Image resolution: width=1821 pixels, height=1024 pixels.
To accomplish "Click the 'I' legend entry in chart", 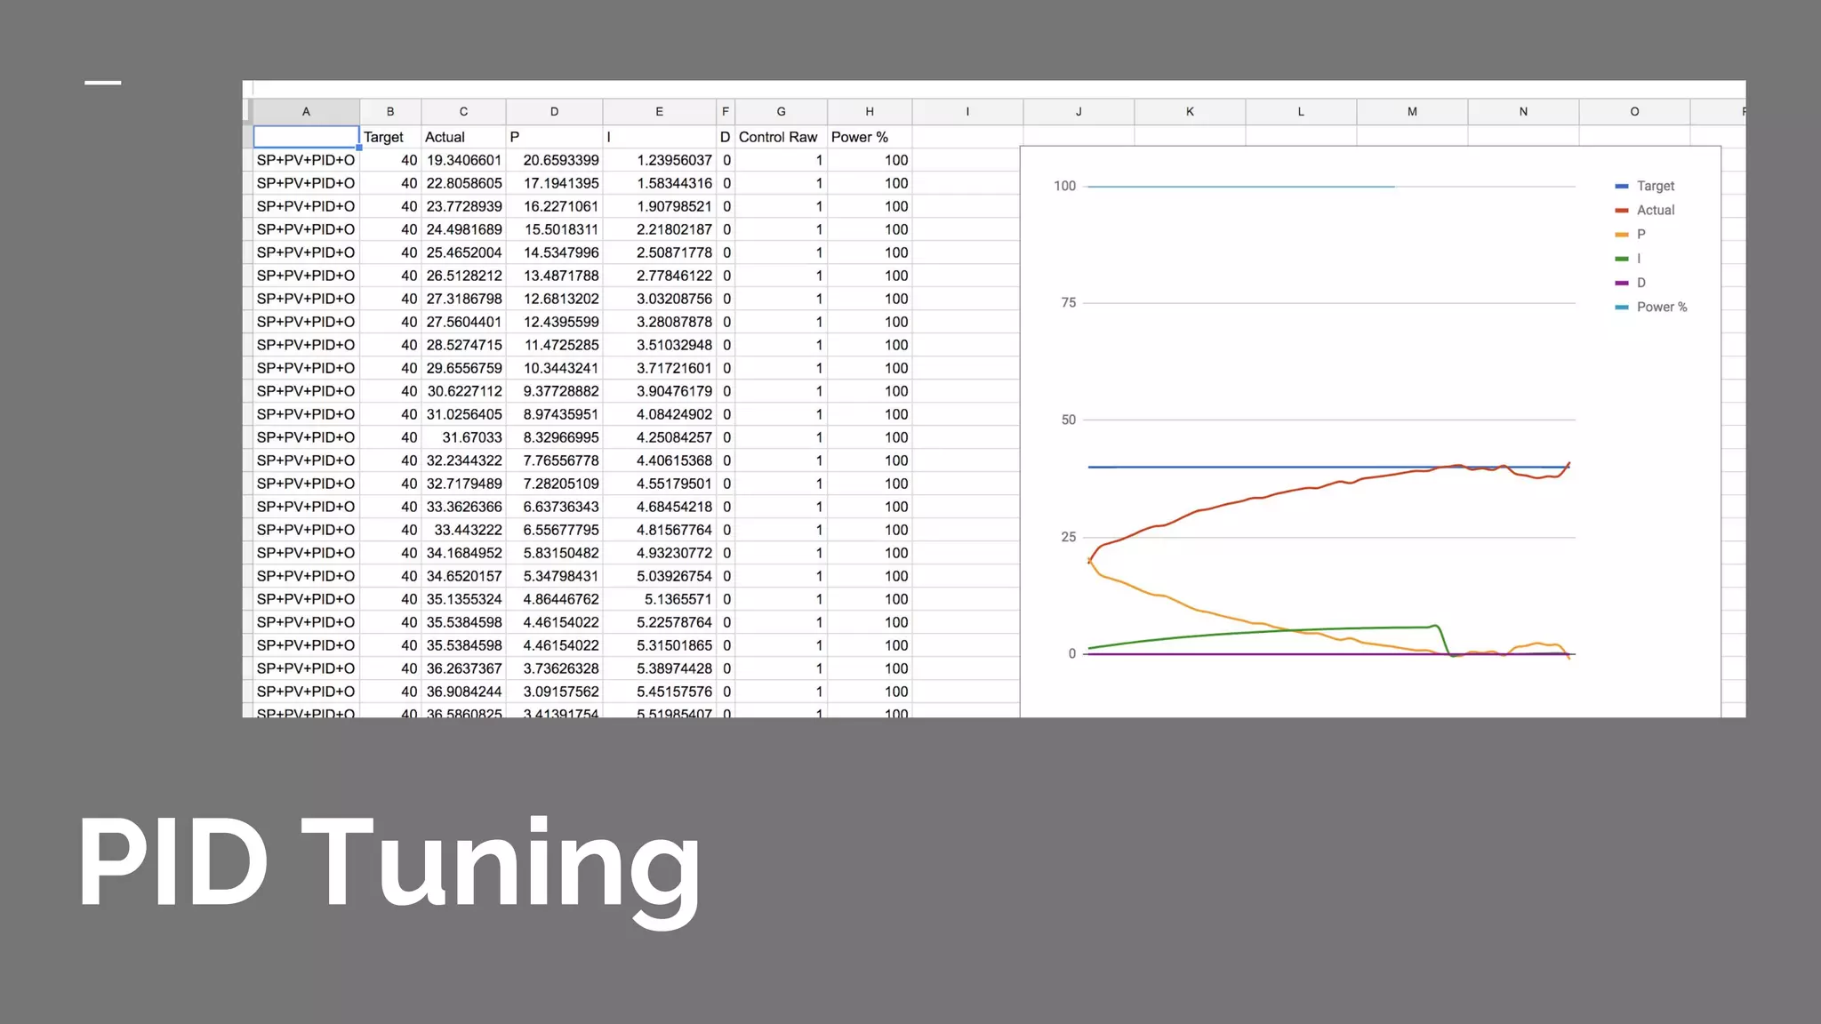I will (x=1628, y=259).
